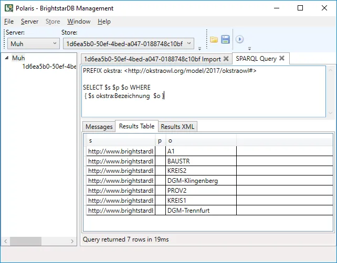The width and height of the screenshot is (337, 263).
Task: Click the PREFIX okstra line in editor
Action: (x=170, y=71)
